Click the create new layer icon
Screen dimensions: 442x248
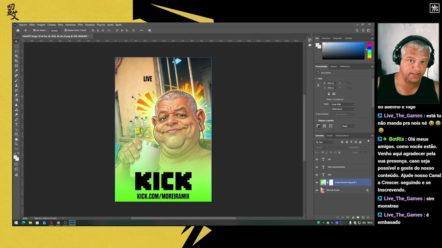pyautogui.click(x=363, y=217)
